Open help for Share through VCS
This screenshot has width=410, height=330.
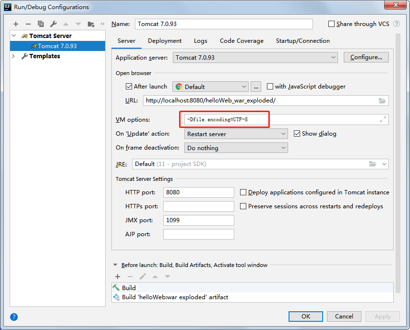point(397,24)
